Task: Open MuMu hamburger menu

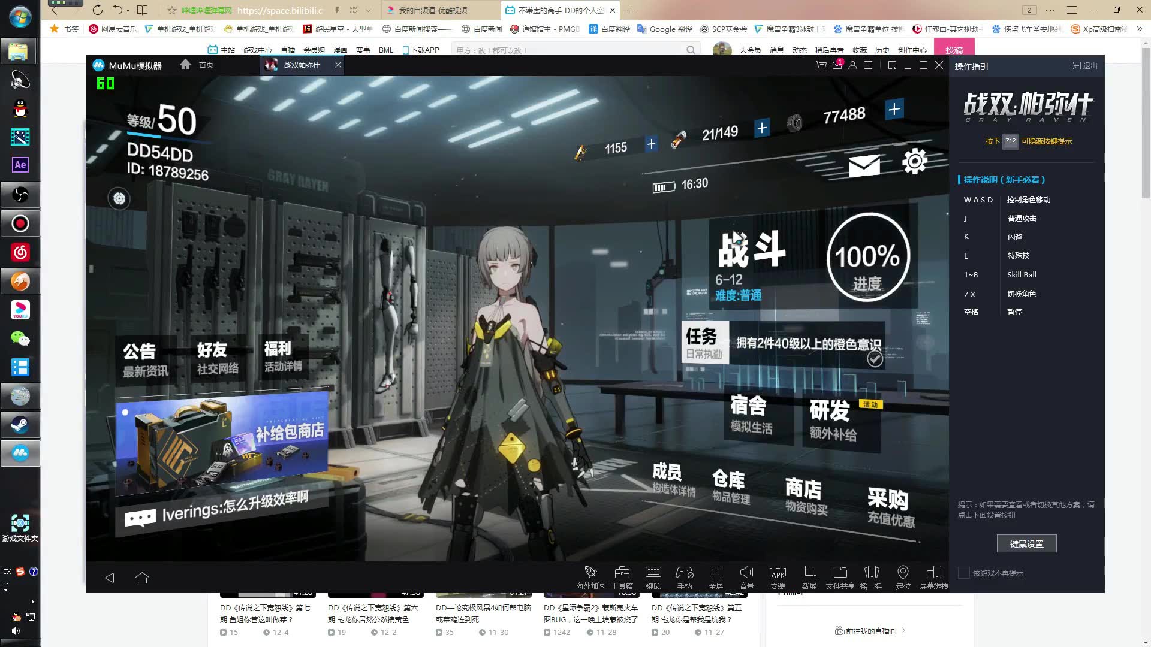Action: (x=868, y=65)
